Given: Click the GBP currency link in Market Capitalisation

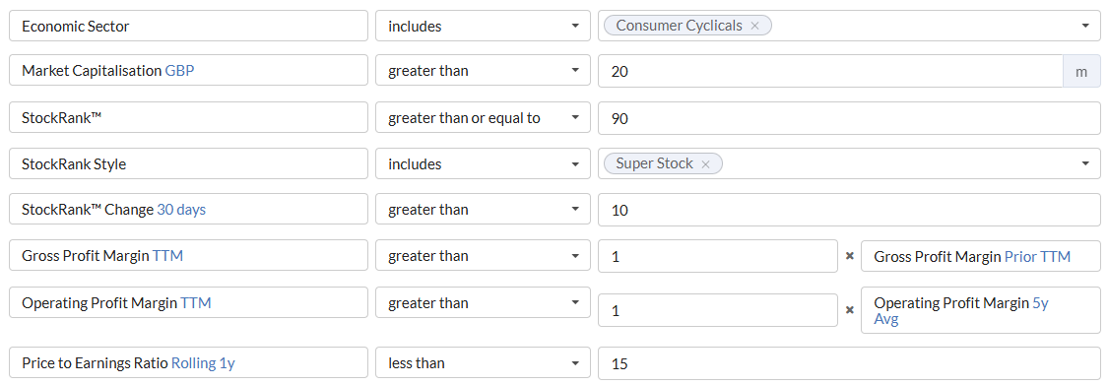Looking at the screenshot, I should [x=179, y=71].
